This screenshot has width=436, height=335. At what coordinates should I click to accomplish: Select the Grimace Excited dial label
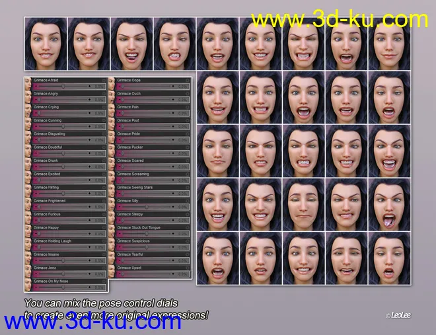point(47,174)
